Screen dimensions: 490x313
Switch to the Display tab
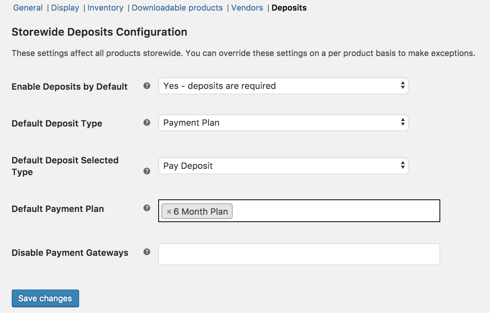tap(65, 7)
